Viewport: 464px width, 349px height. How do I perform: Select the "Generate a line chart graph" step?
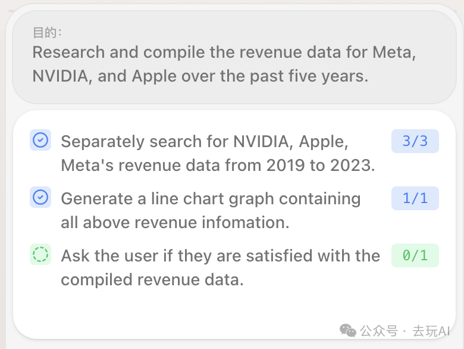click(211, 199)
